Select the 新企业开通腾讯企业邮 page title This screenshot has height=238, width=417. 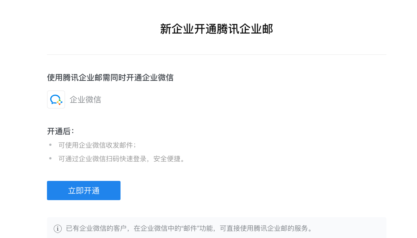pos(217,29)
